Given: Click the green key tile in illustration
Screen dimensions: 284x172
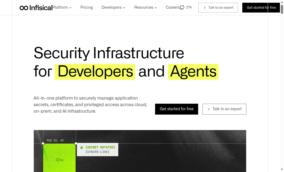Looking at the screenshot, I should [59, 158].
